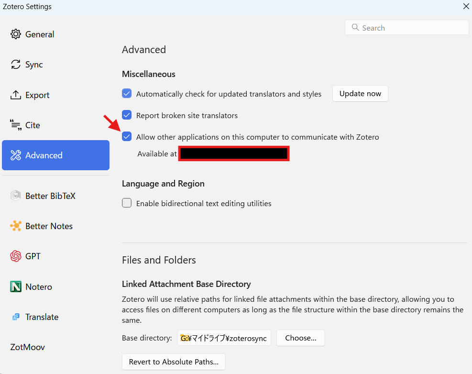Click the Translate icon

point(16,317)
